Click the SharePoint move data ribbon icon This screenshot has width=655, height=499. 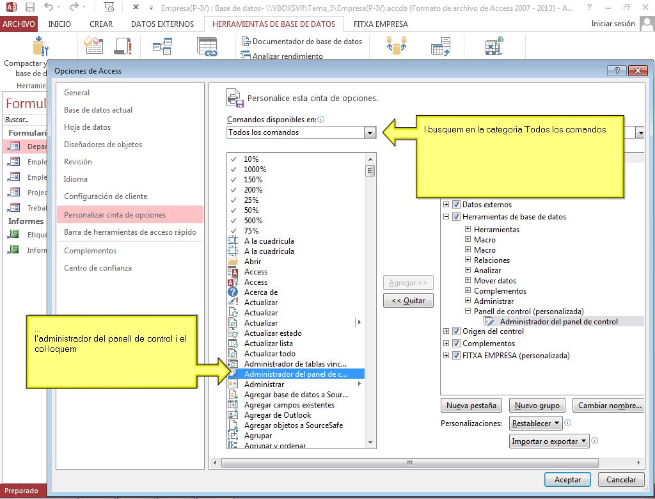pos(441,47)
